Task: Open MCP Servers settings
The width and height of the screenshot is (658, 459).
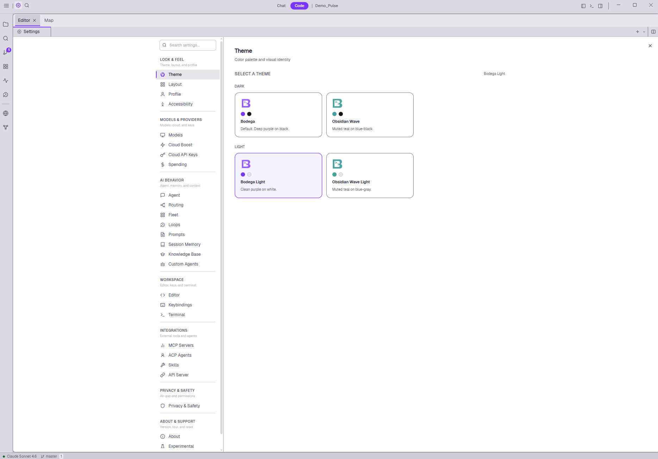Action: [188, 345]
